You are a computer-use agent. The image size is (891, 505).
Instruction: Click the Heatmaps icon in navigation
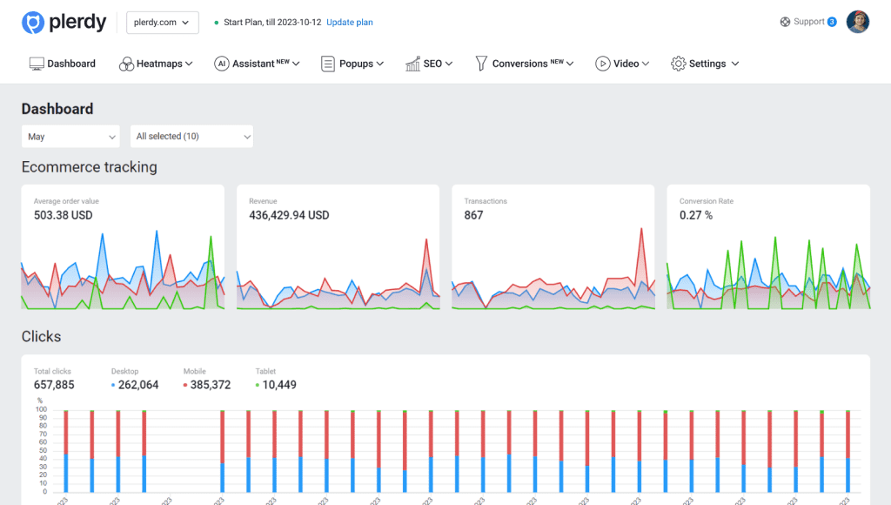[x=127, y=63]
